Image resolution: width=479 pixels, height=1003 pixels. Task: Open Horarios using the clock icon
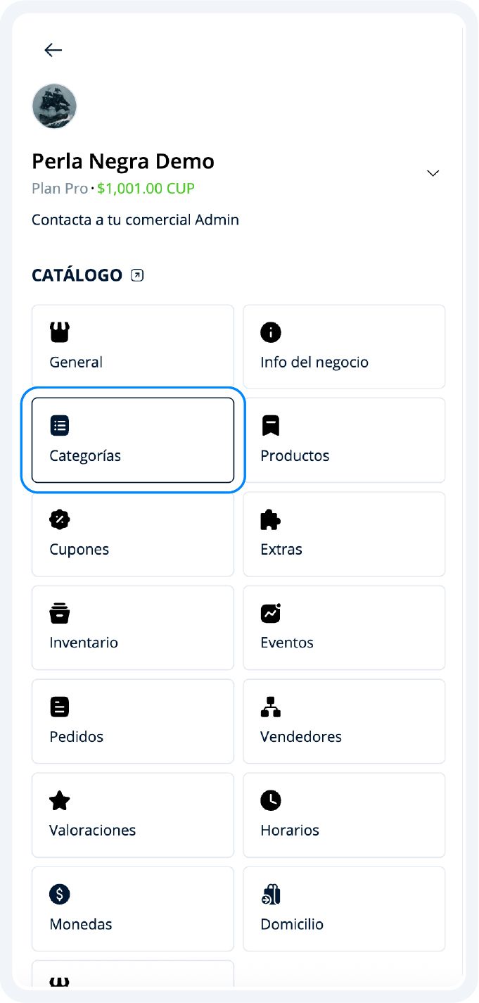pos(271,800)
